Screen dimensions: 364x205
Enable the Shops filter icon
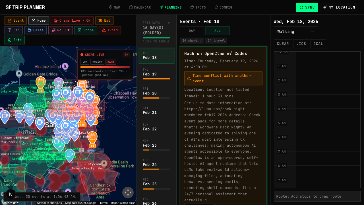pyautogui.click(x=80, y=30)
